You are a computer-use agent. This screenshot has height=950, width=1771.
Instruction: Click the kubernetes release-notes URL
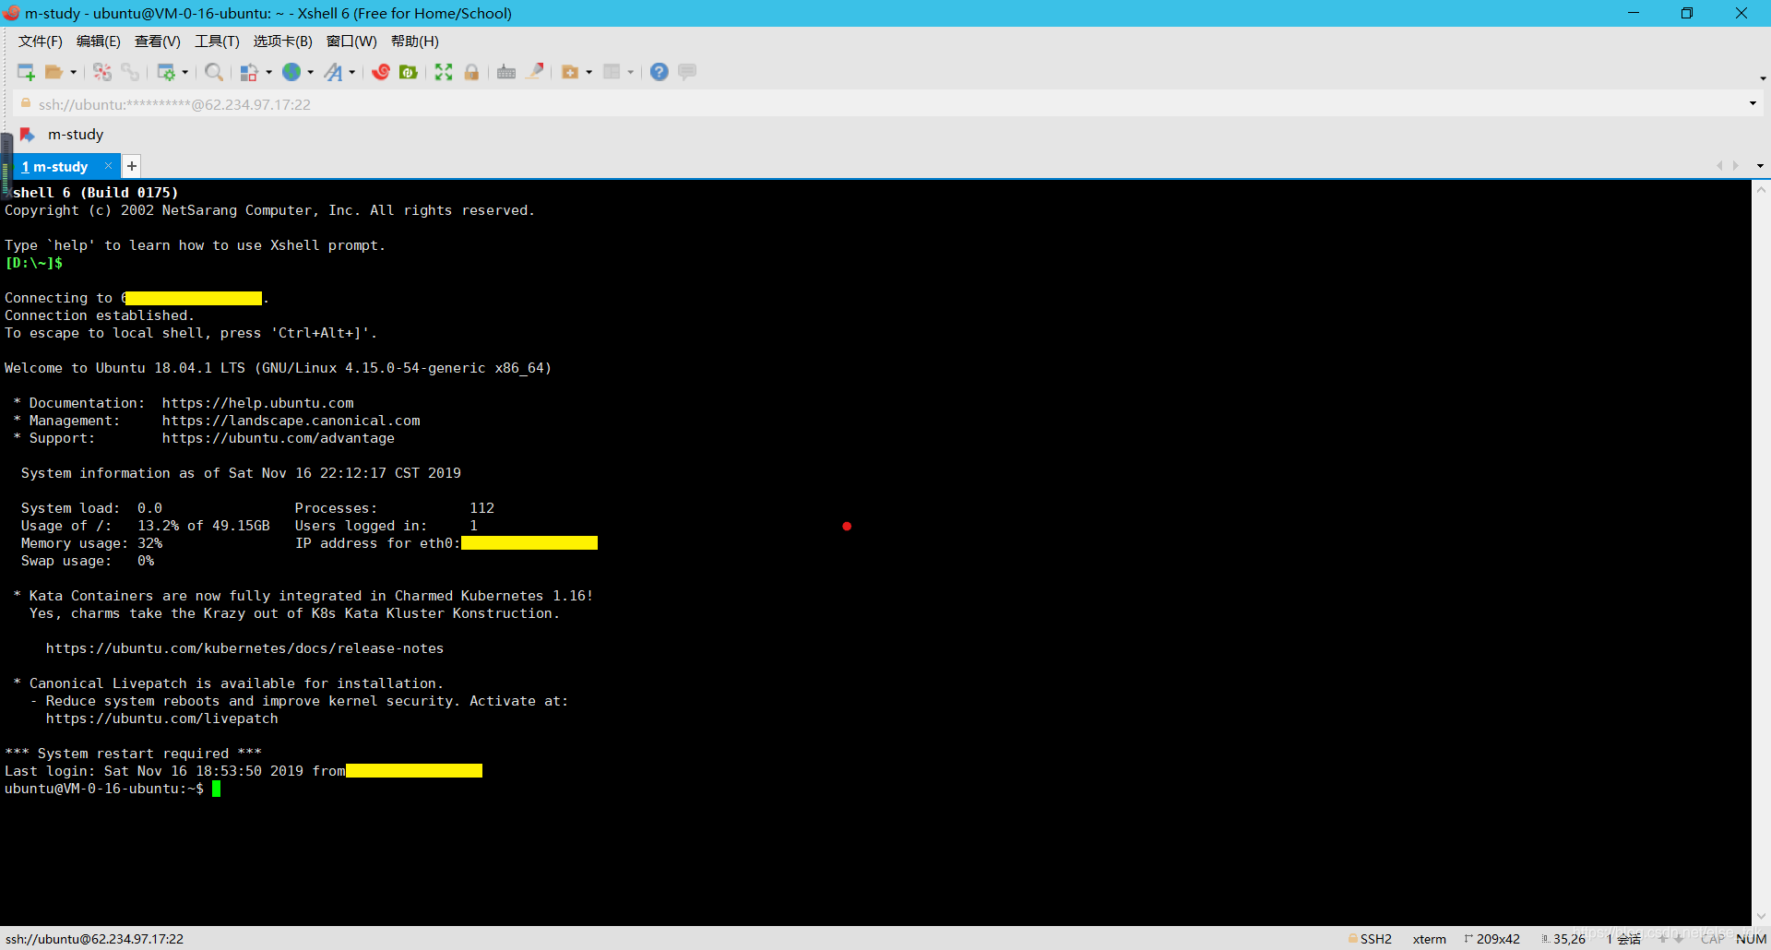(244, 648)
